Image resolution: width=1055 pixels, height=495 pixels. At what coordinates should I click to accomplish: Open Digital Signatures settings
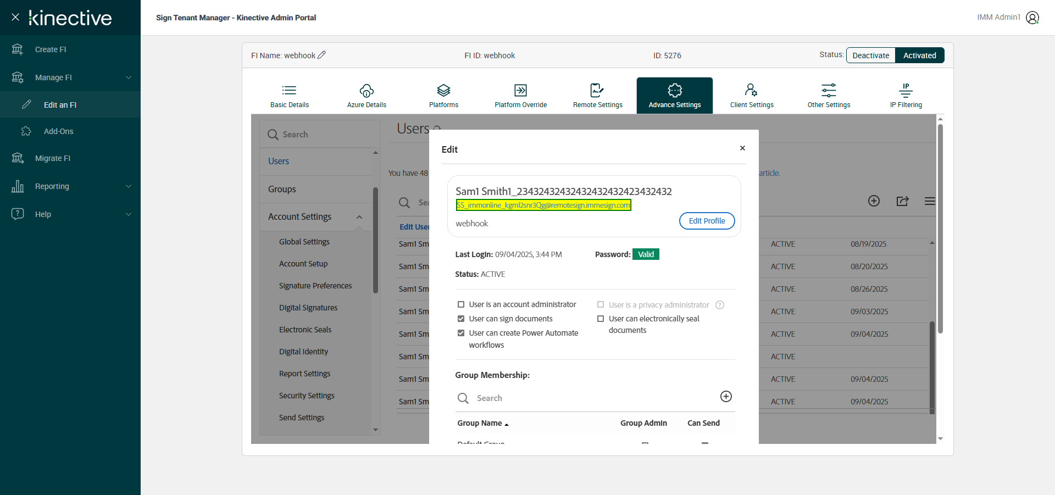(x=308, y=308)
